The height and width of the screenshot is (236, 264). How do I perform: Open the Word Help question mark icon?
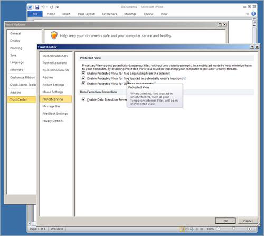point(253,14)
